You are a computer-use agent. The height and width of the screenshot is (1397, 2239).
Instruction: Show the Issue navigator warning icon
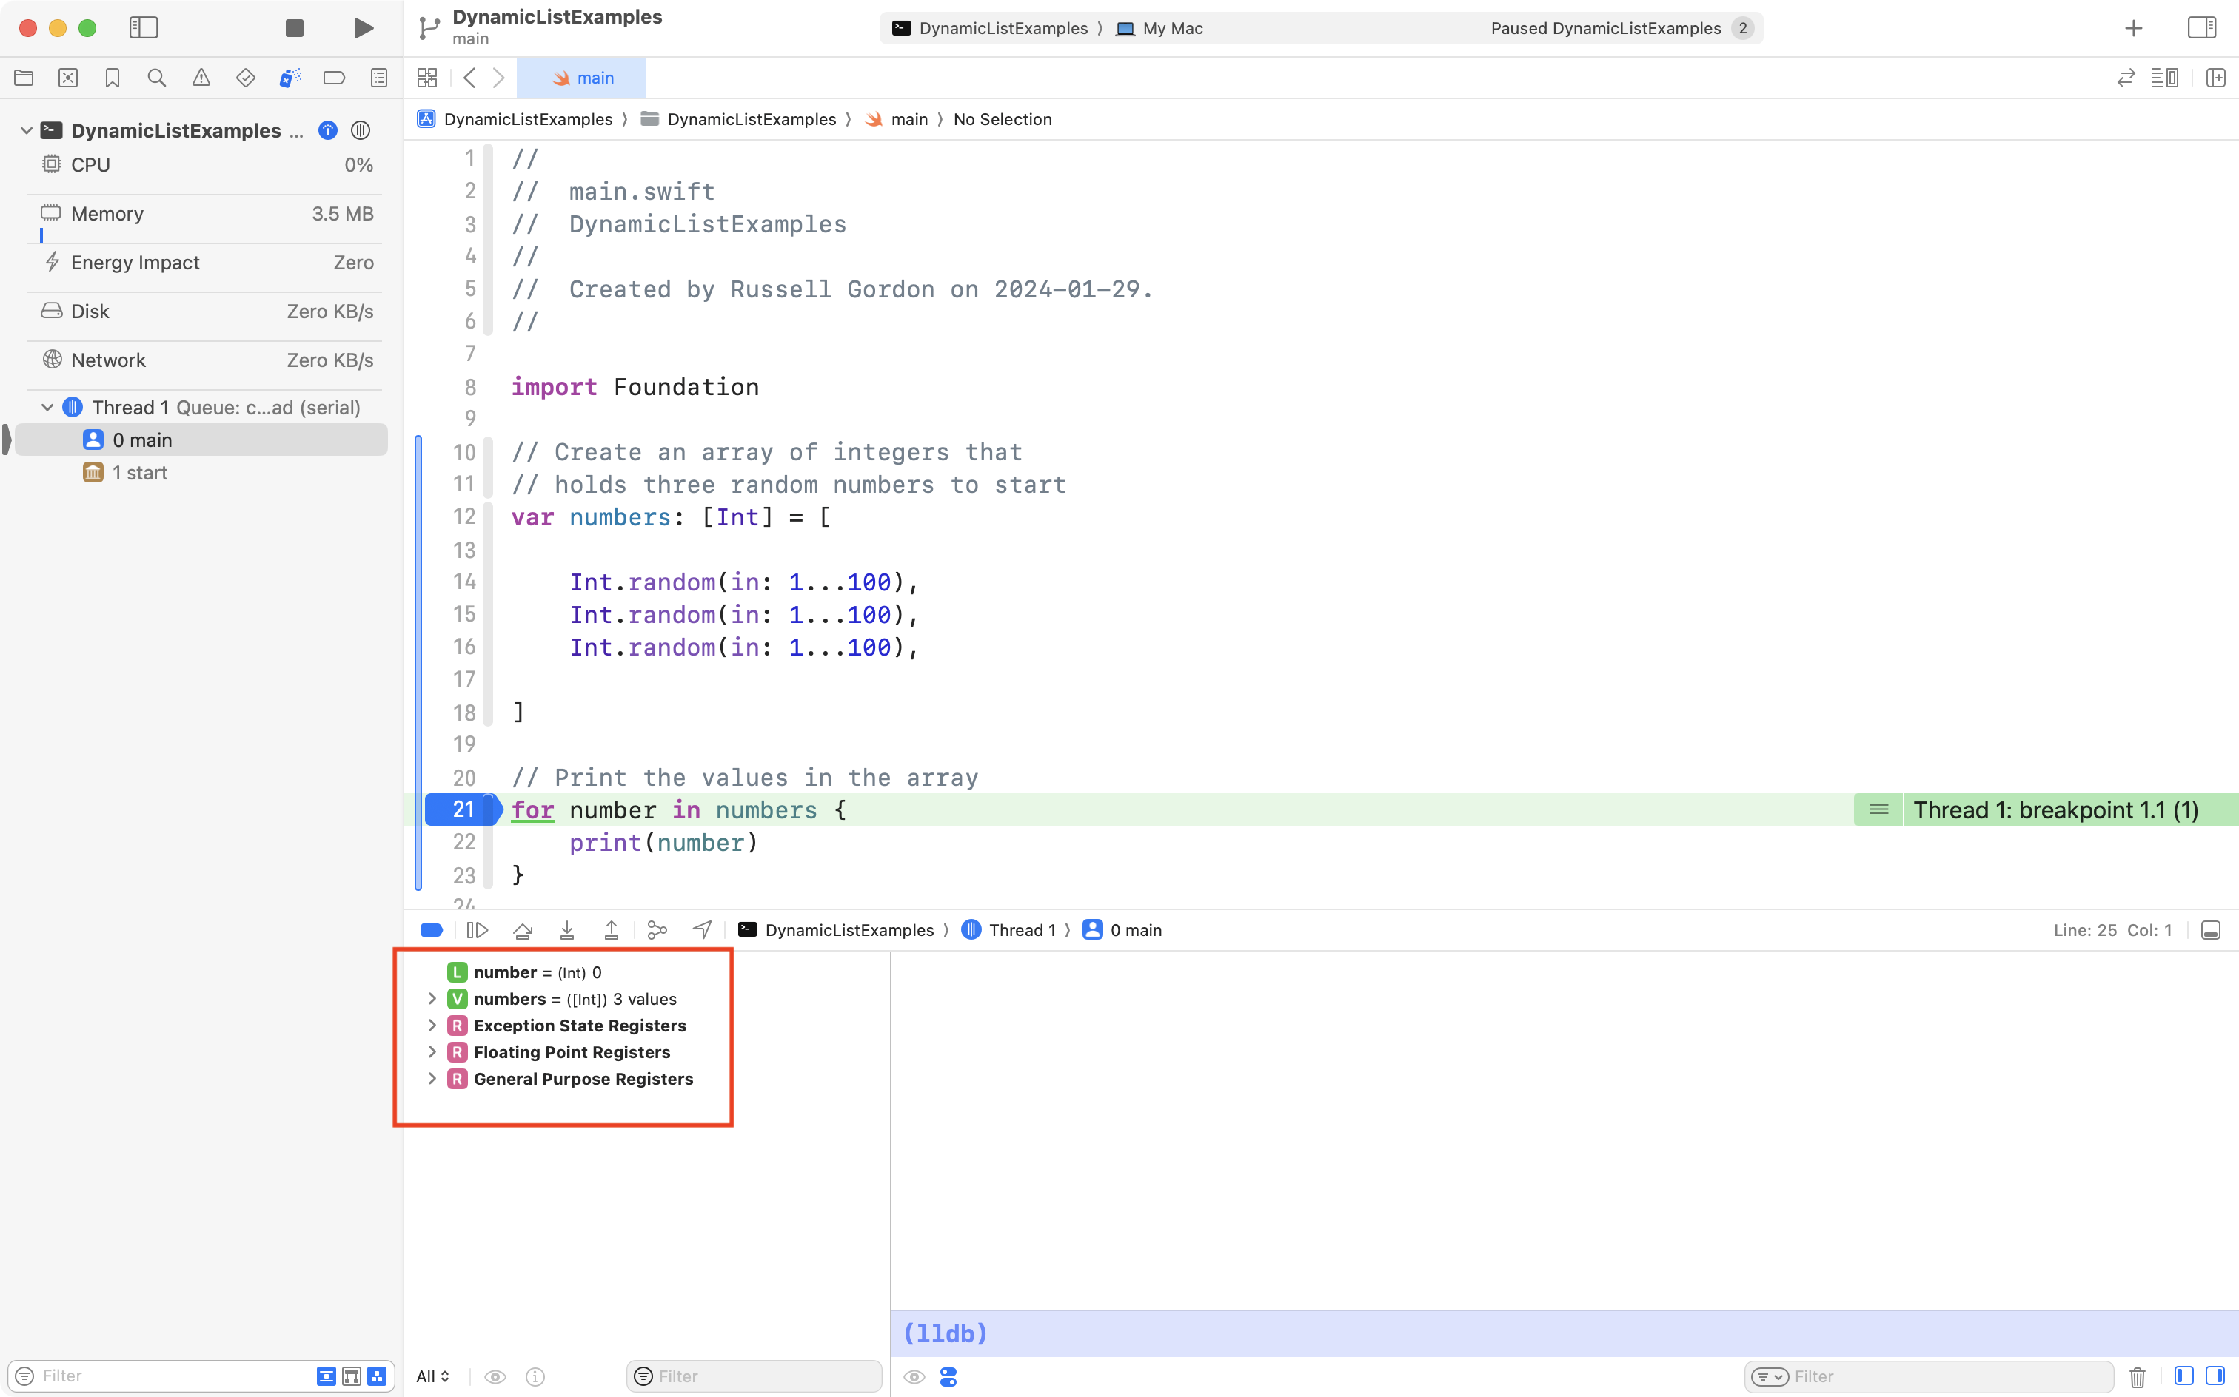click(x=201, y=78)
